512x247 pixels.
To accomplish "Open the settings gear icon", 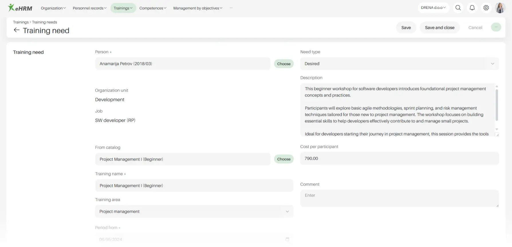I will point(486,8).
